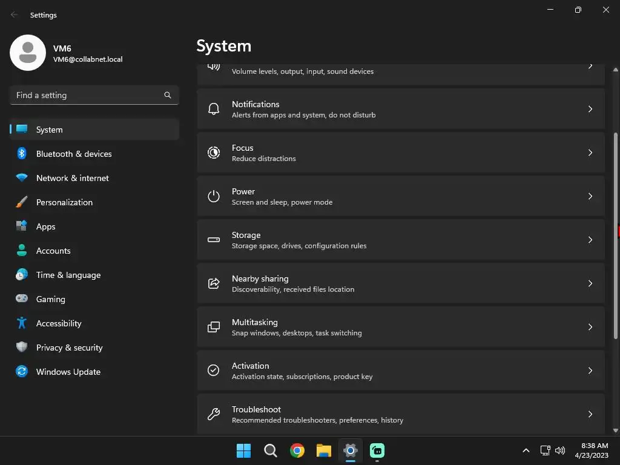Click the green app icon on taskbar
Image resolution: width=620 pixels, height=465 pixels.
tap(377, 450)
